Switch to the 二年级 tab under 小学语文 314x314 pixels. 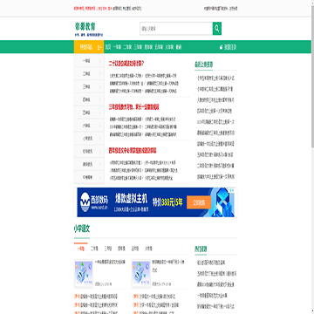click(94, 249)
